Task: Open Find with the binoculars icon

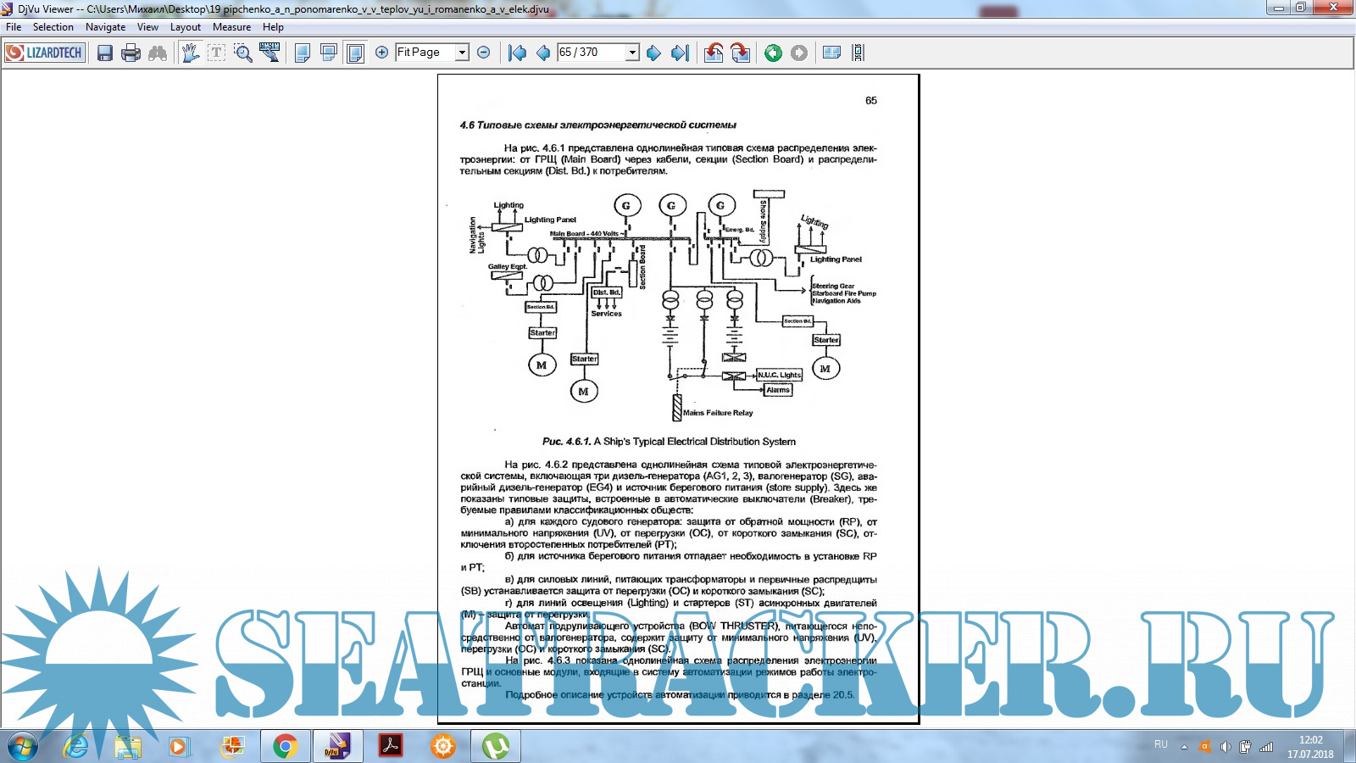Action: [158, 53]
